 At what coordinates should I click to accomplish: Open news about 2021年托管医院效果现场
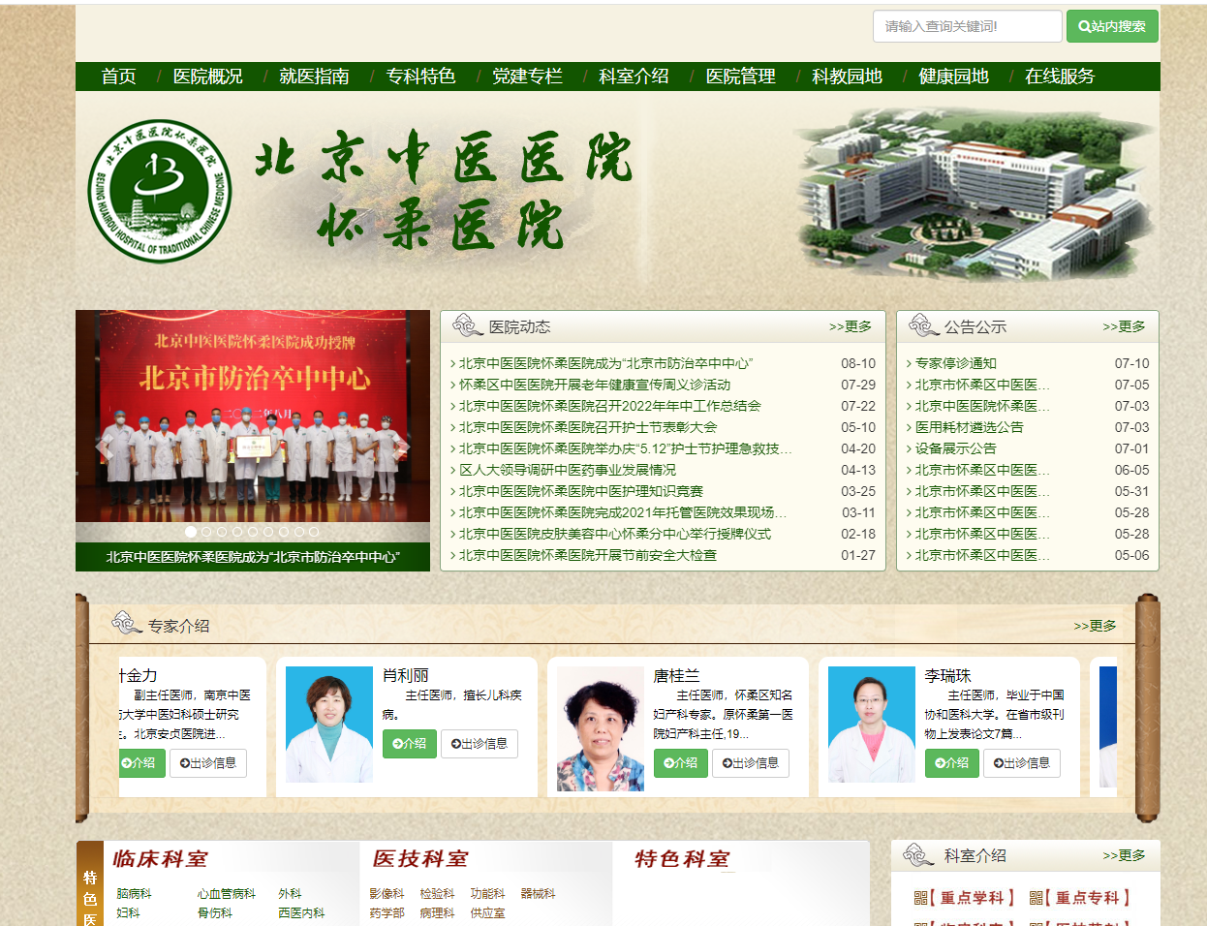(622, 512)
